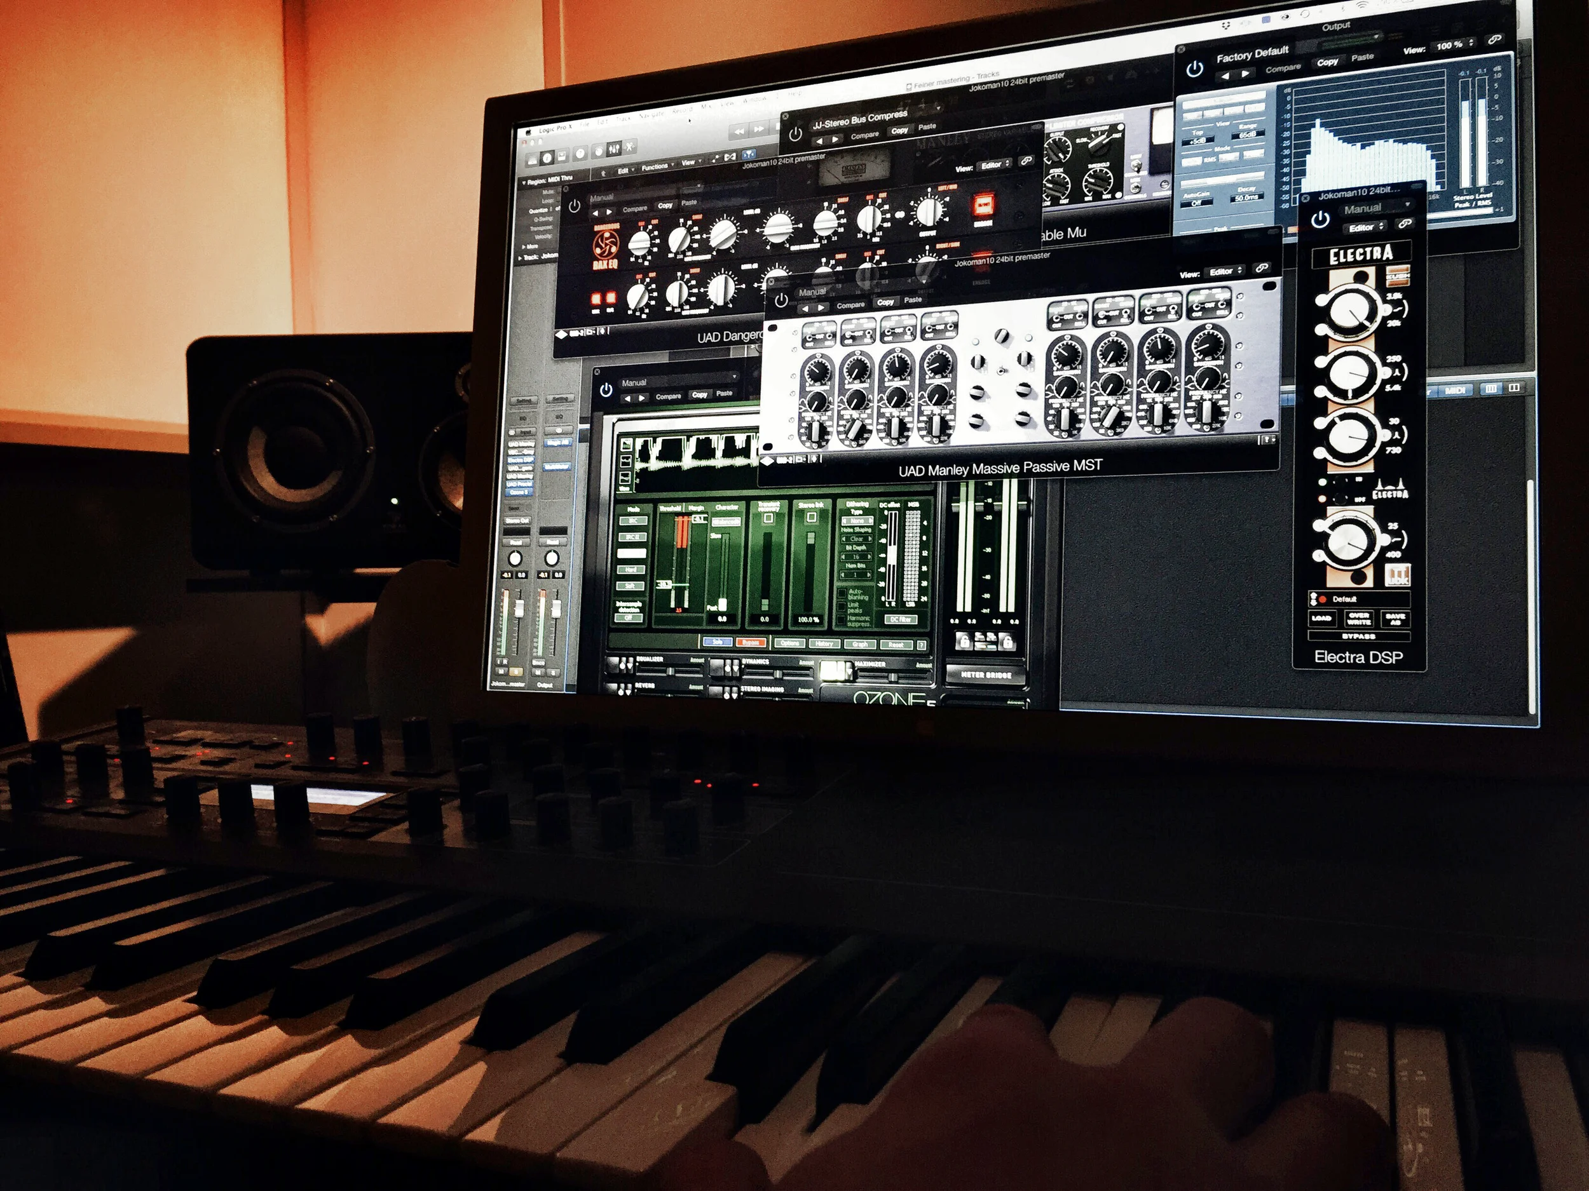
Task: Click Bypass button in Ozone maximizer
Action: tap(750, 642)
